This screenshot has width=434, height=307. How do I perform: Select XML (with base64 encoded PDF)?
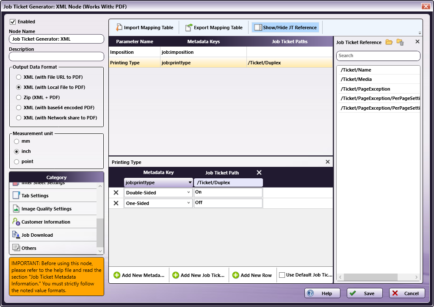[19, 108]
